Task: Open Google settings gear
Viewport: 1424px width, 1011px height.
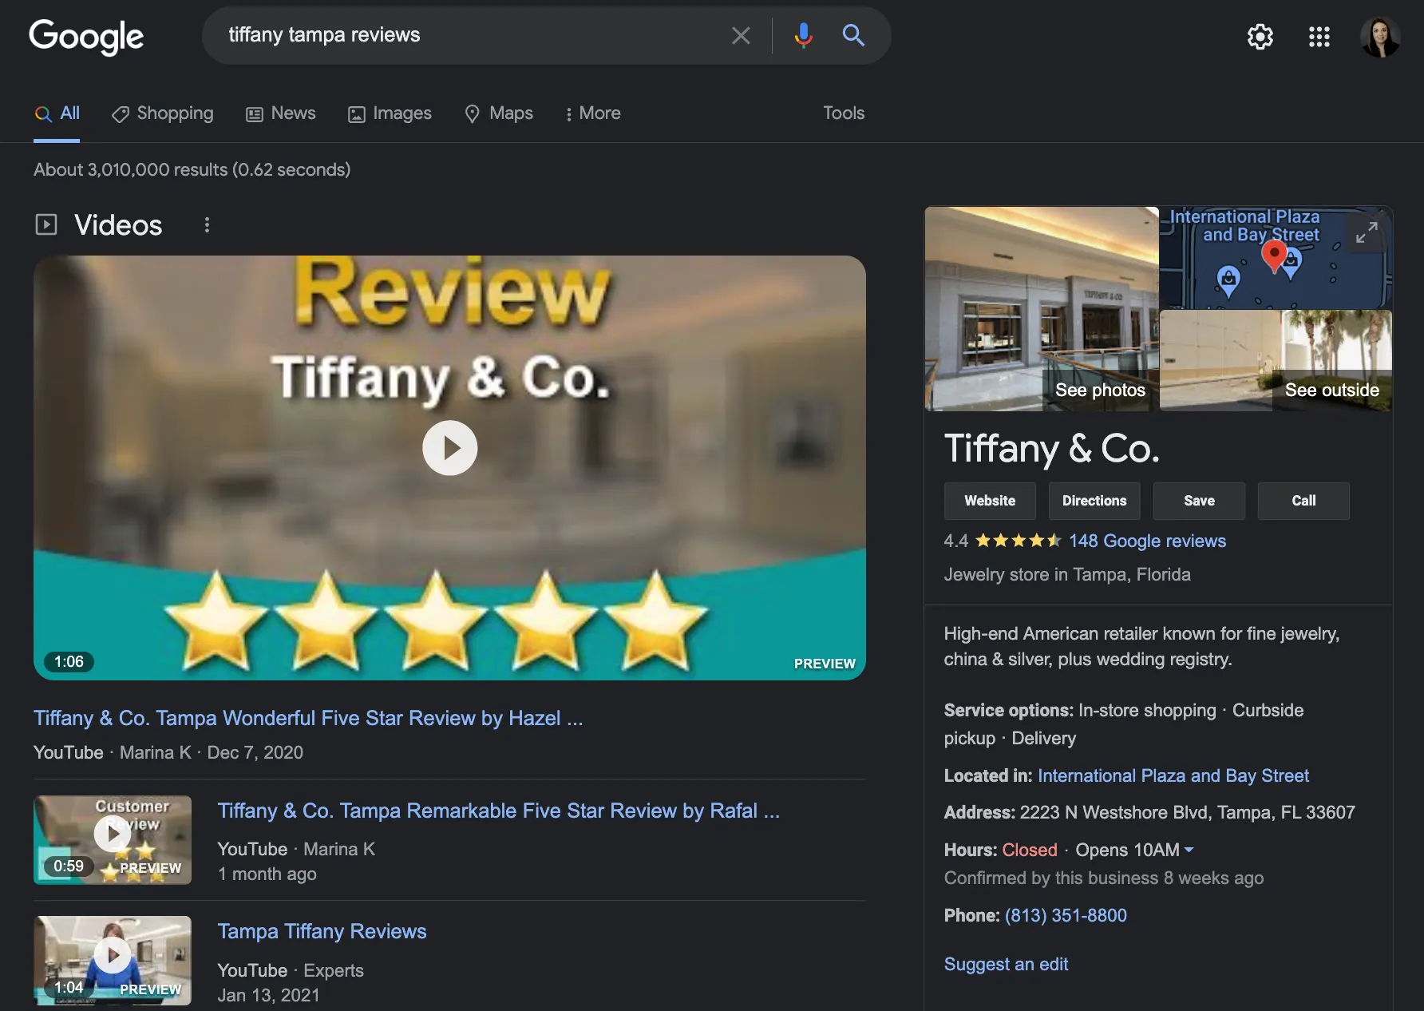Action: coord(1260,37)
